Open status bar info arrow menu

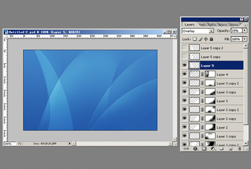tap(70, 144)
